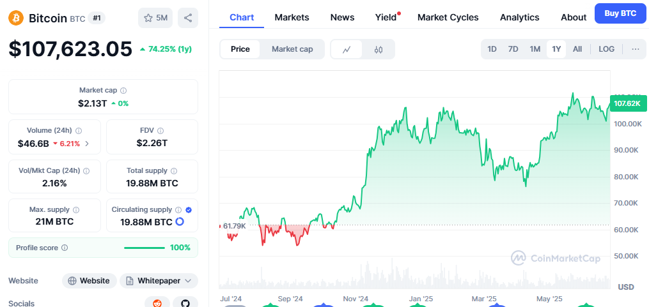Set chart range to All

pyautogui.click(x=577, y=49)
